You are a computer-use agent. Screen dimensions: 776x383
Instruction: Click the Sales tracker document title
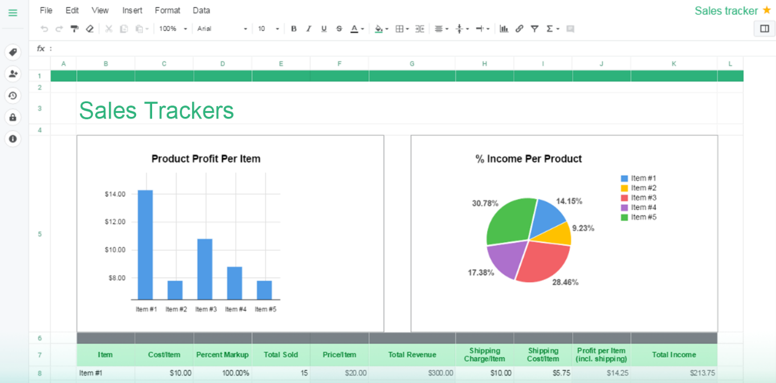[x=726, y=11]
